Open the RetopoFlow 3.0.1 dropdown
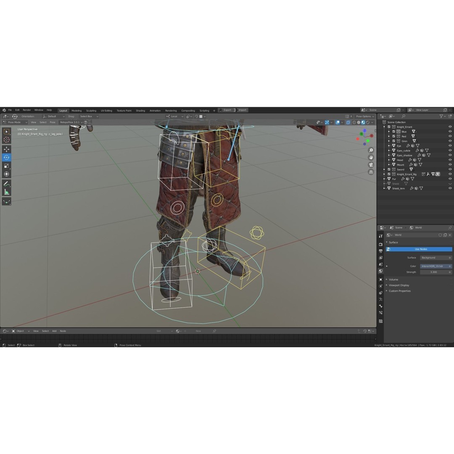Viewport: 454px width, 454px height. click(71, 122)
